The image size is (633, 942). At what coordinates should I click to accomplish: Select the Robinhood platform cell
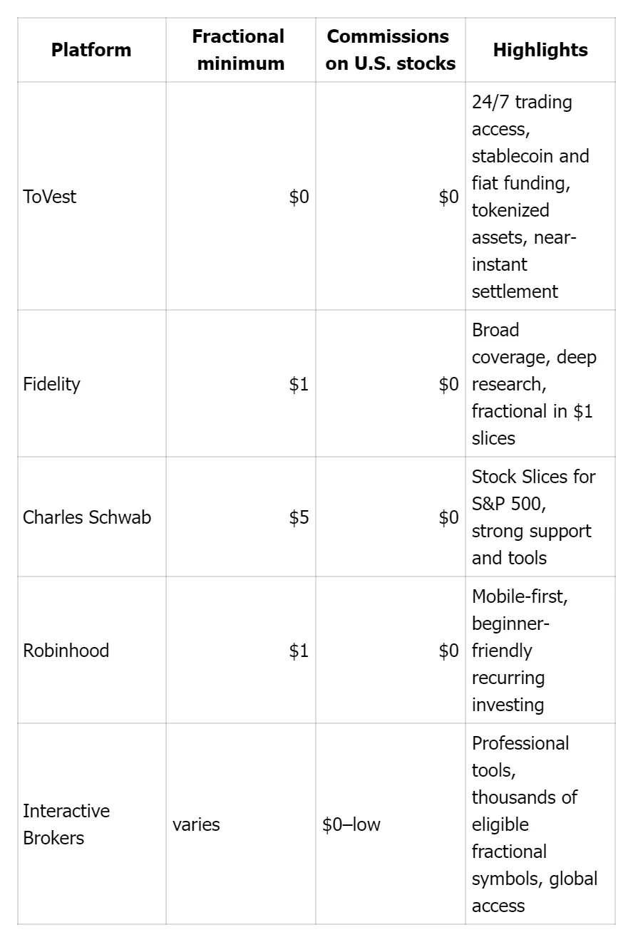(66, 651)
